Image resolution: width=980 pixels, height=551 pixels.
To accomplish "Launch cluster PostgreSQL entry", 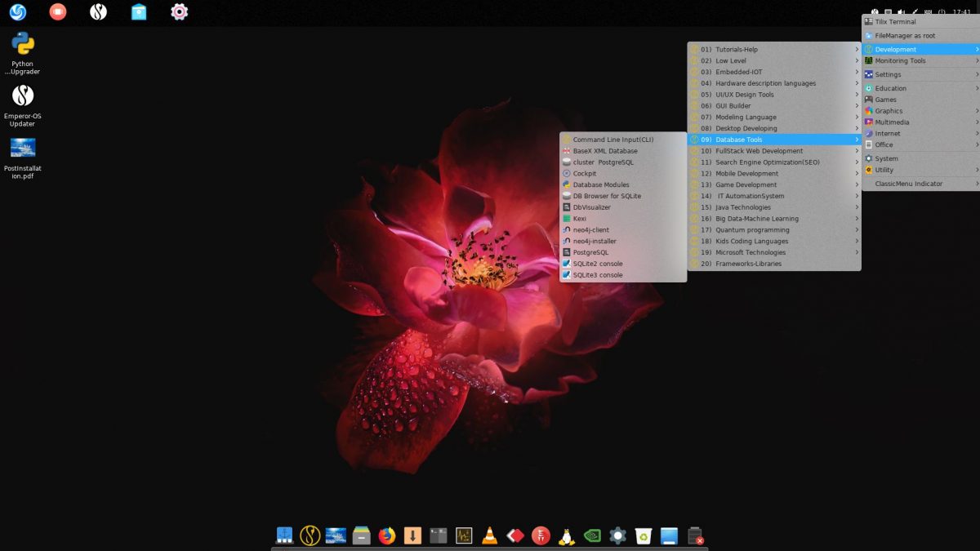I will pyautogui.click(x=623, y=162).
